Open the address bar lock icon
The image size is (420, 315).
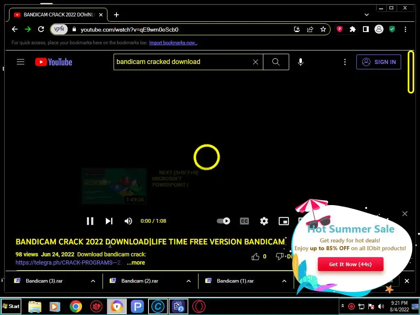click(74, 29)
